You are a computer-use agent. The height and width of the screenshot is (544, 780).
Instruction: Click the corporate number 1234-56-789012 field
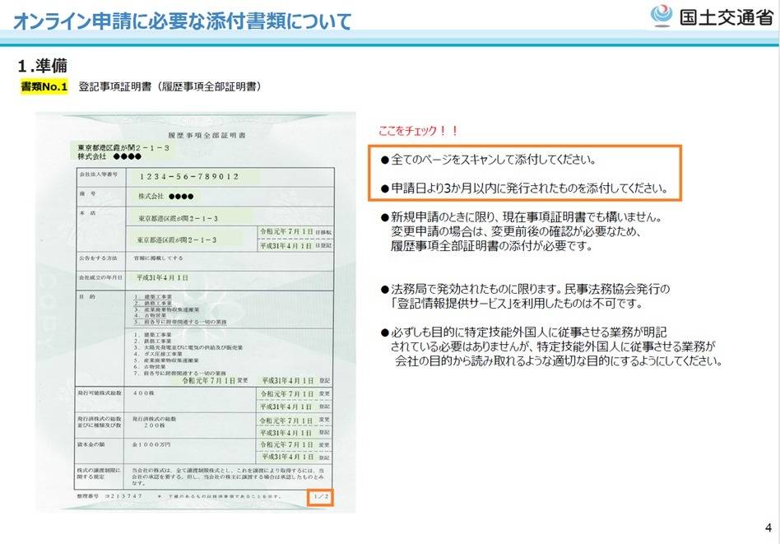189,176
